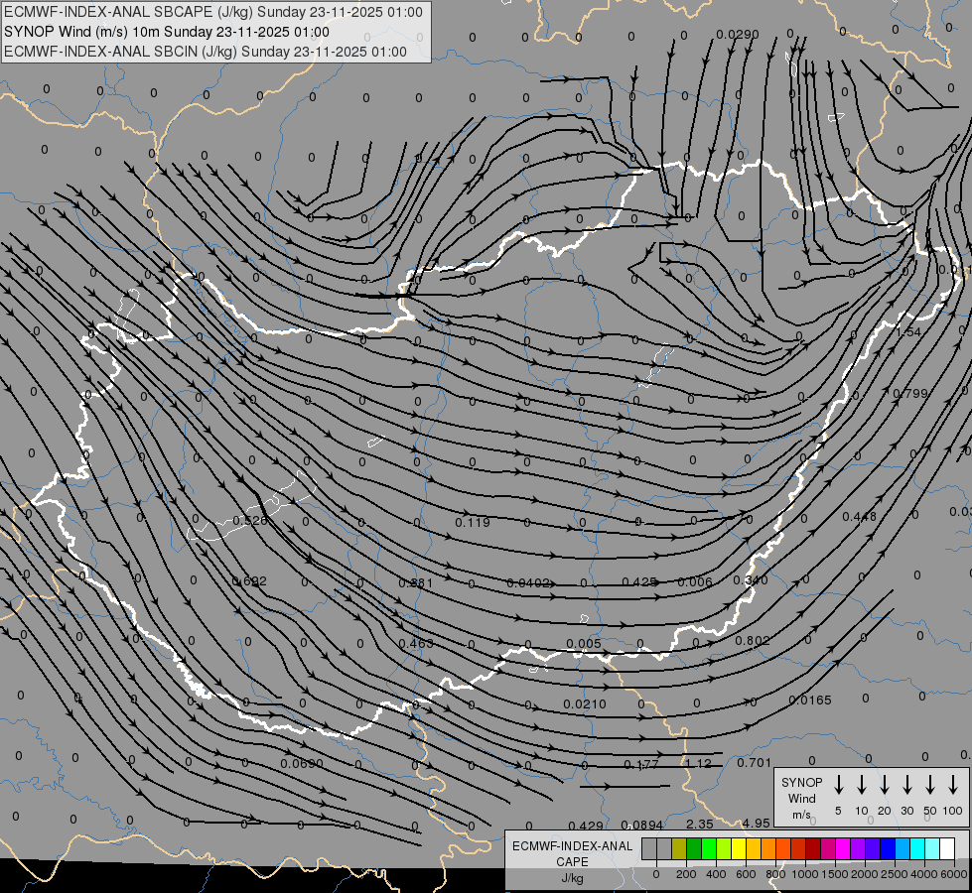Click the 6000 tick label on CAPE scale
This screenshot has width=972, height=893.
click(x=953, y=874)
